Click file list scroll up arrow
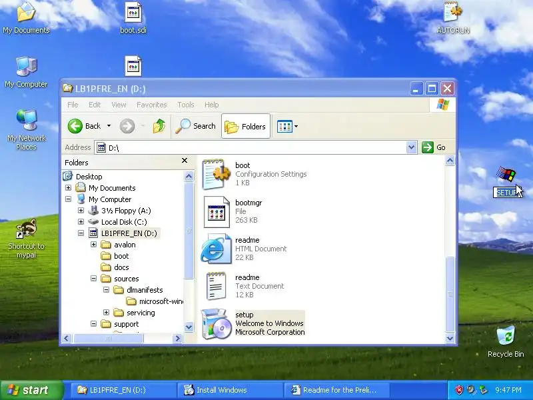This screenshot has width=533, height=400. click(x=450, y=160)
